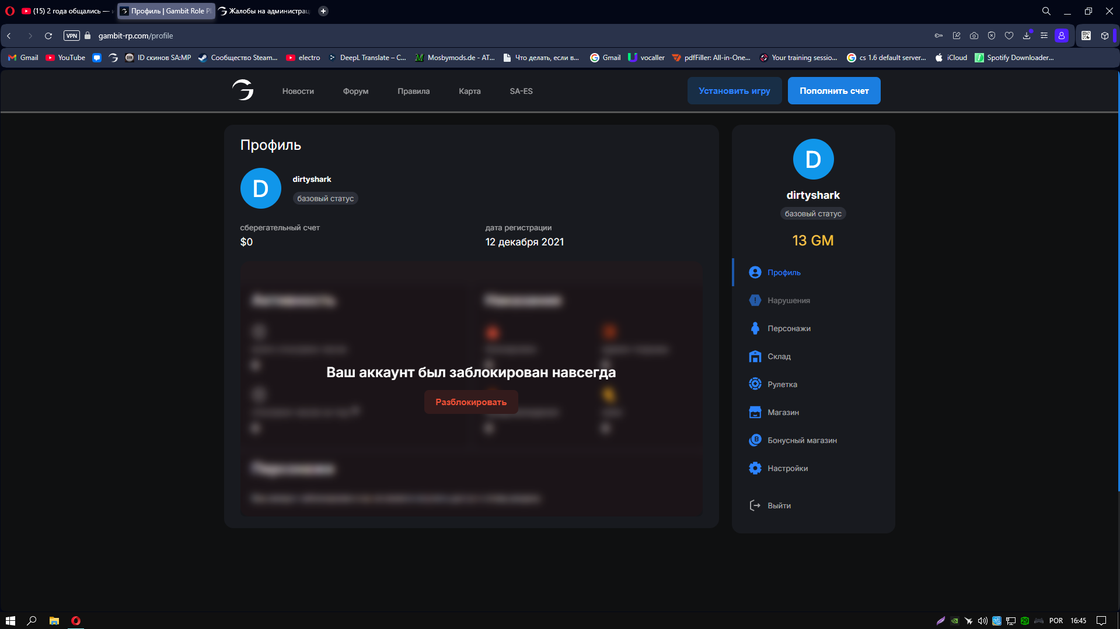Toggle the VPN badge in address bar
This screenshot has width=1120, height=629.
(x=71, y=36)
